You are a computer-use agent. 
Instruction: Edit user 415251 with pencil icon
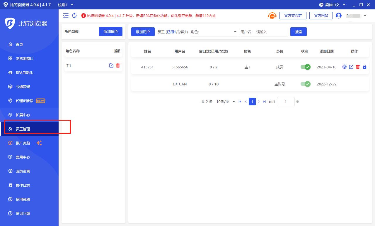coord(351,67)
